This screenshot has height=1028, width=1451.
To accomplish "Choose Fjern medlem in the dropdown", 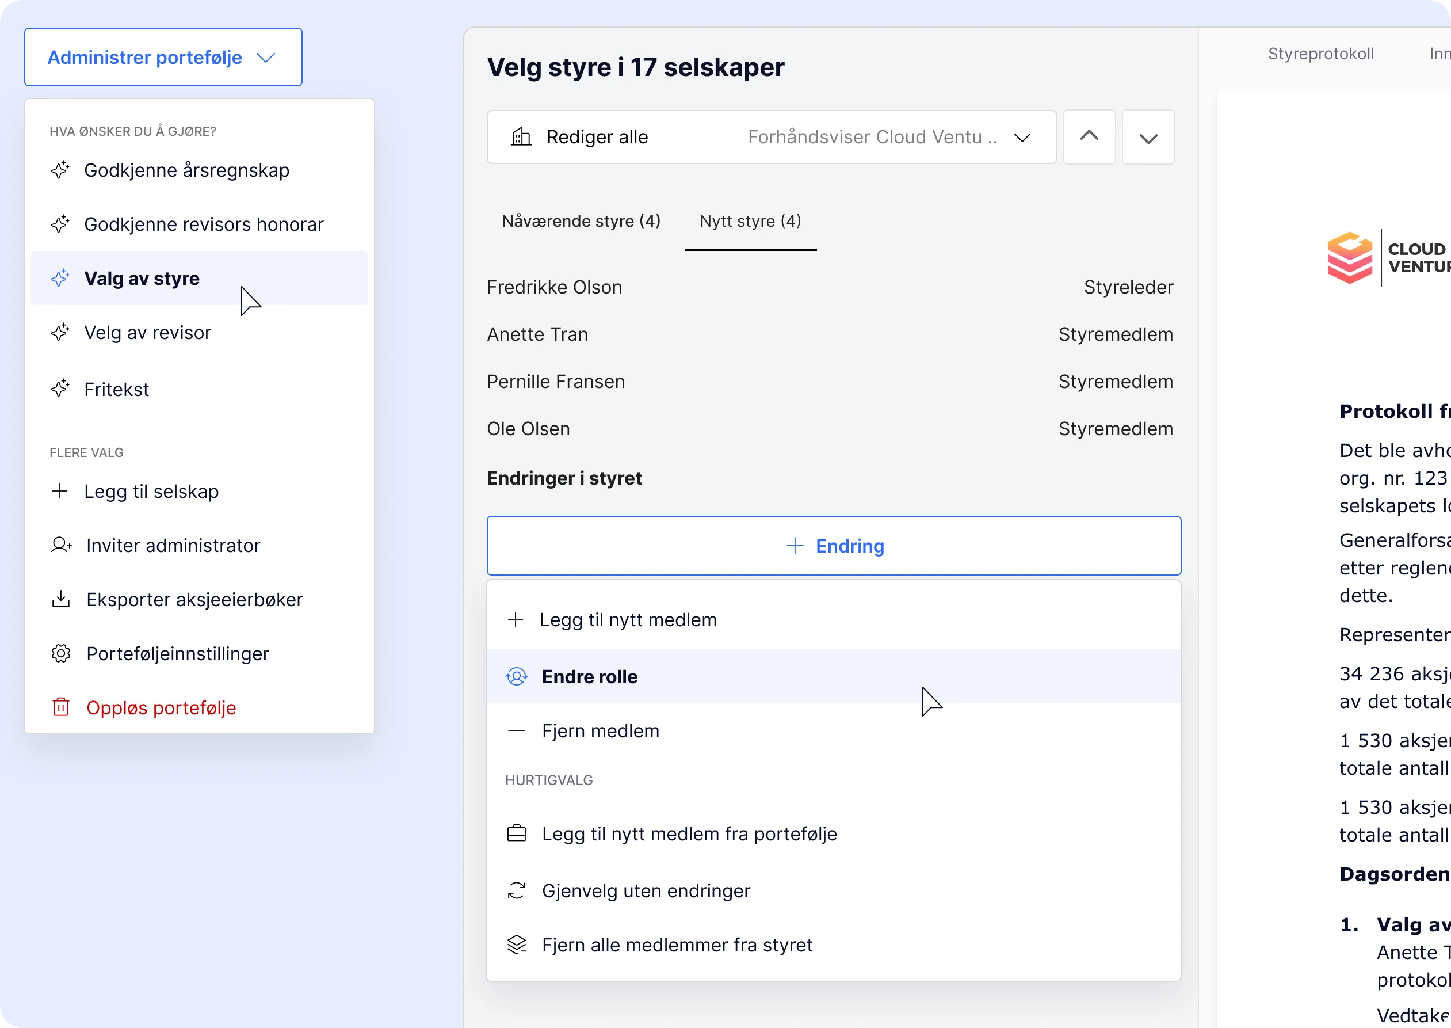I will 600,731.
